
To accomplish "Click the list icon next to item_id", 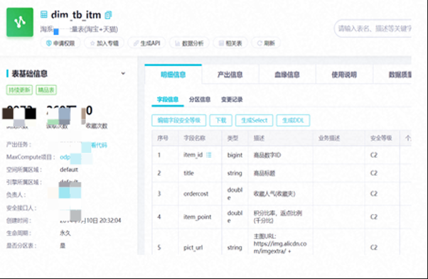I will point(209,155).
